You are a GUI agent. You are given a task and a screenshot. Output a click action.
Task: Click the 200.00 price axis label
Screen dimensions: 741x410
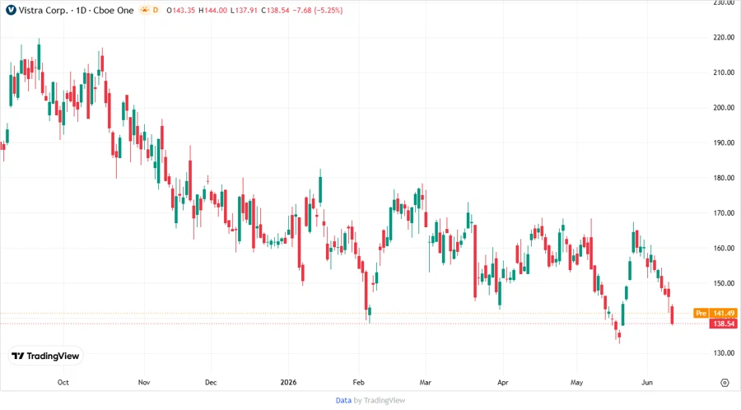(x=724, y=107)
